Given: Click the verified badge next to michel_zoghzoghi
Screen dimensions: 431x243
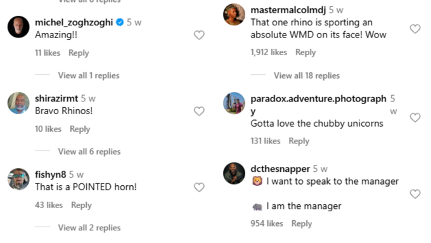Looking at the screenshot, I should (120, 22).
